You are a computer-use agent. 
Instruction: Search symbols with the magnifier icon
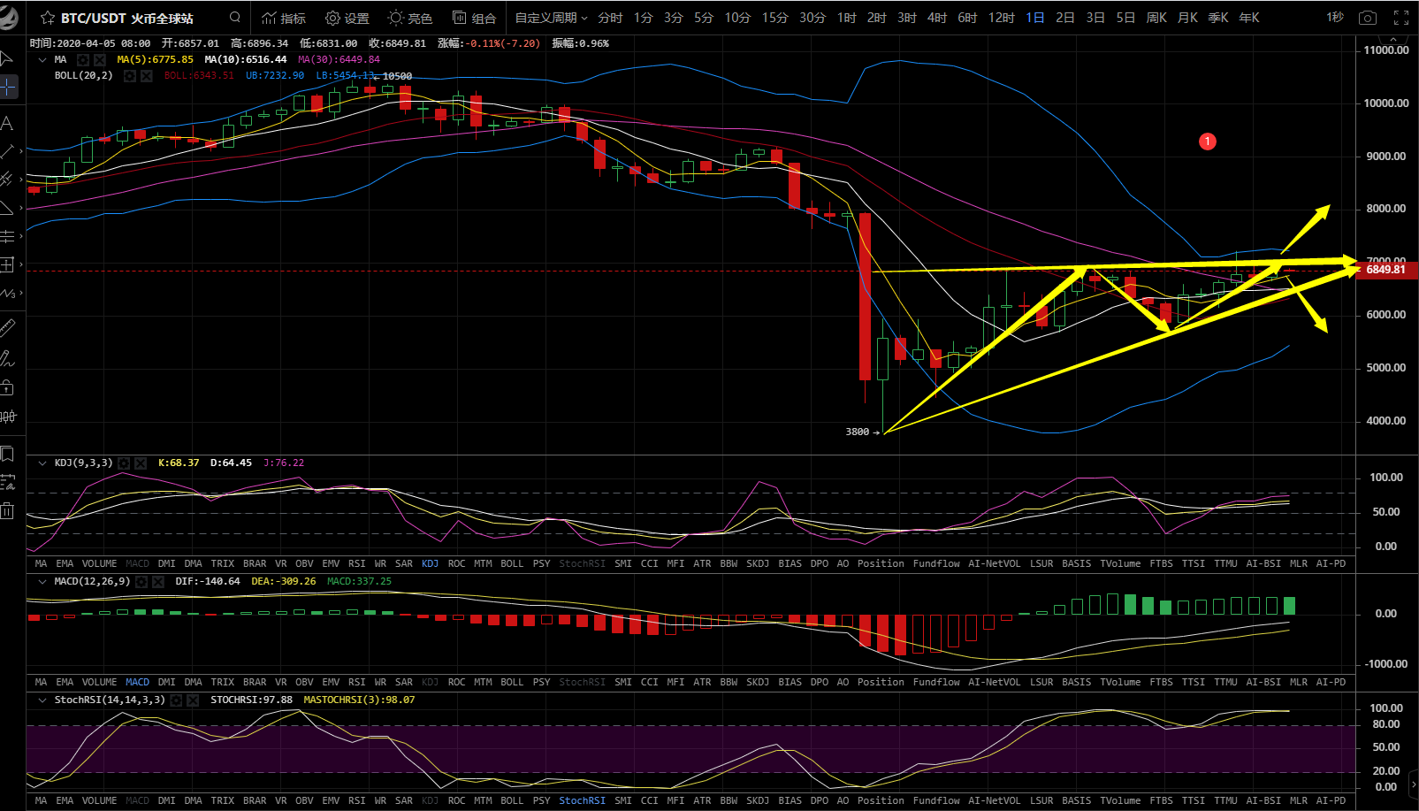point(234,17)
